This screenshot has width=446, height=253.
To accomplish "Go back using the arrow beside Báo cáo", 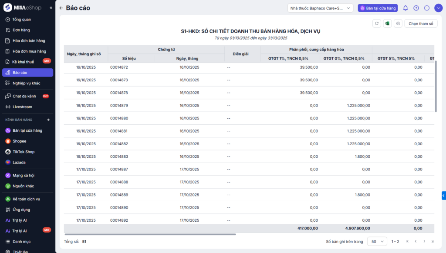I will pos(61,8).
